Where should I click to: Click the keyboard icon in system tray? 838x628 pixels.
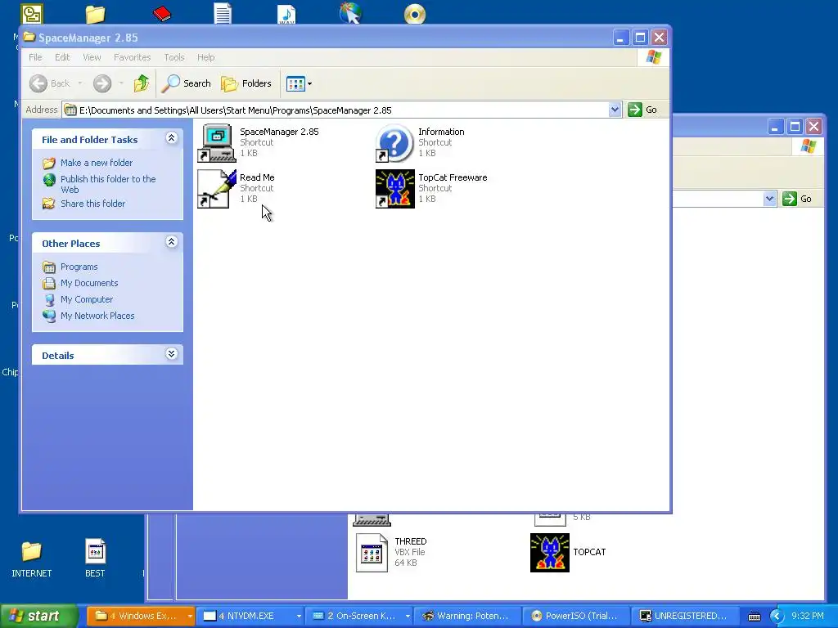click(x=754, y=617)
